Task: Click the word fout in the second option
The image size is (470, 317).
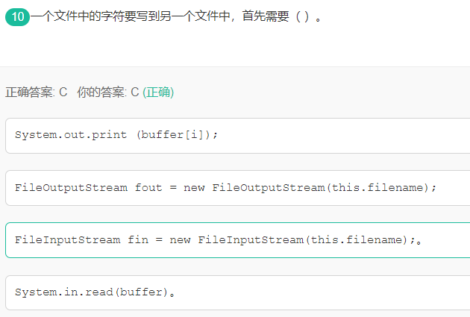Action: [148, 188]
